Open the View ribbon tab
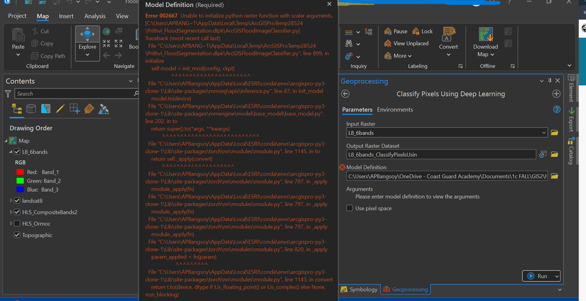The width and height of the screenshot is (586, 301). pos(122,16)
